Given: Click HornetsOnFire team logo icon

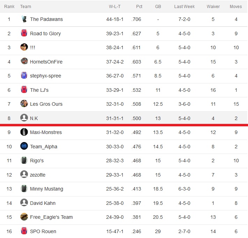Looking at the screenshot, I should click(24, 61).
